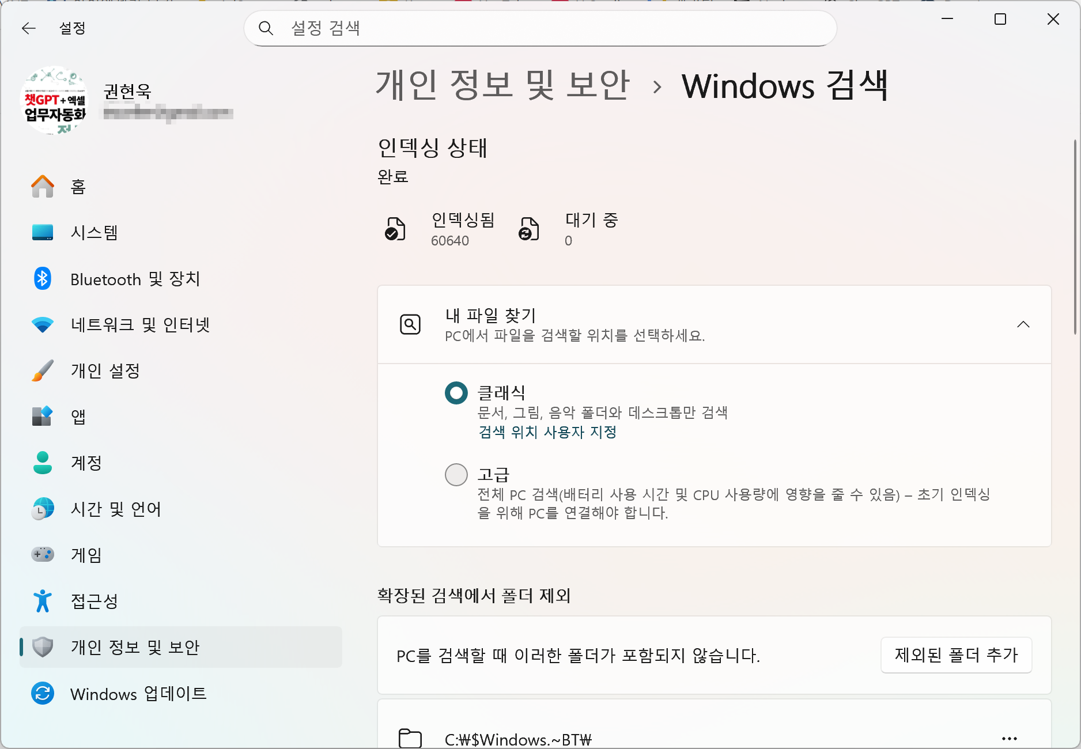Go to 접근성 settings
1081x749 pixels.
pos(181,601)
